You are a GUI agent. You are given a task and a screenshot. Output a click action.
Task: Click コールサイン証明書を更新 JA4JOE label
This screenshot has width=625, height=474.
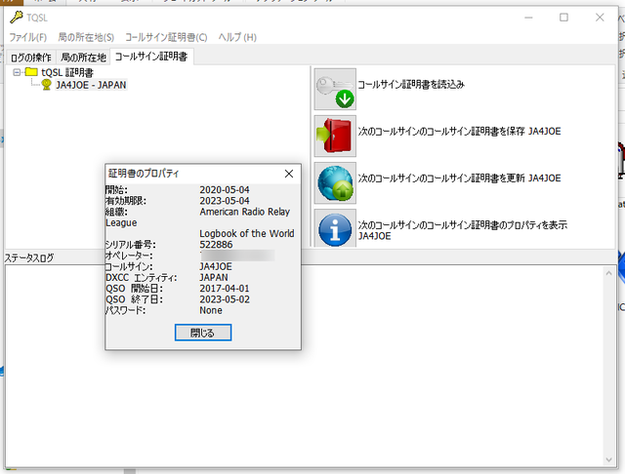459,178
